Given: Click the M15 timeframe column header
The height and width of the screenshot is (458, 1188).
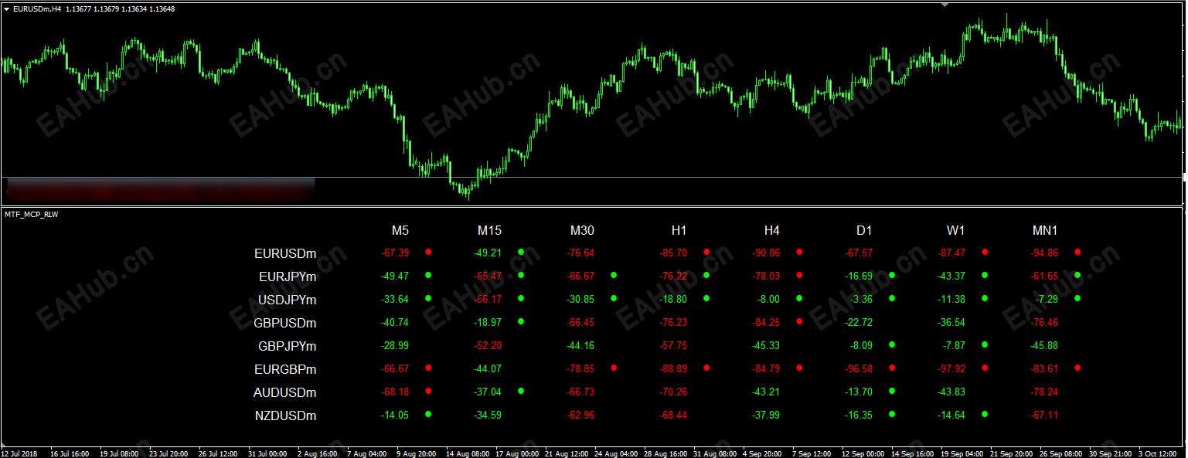Looking at the screenshot, I should [489, 230].
